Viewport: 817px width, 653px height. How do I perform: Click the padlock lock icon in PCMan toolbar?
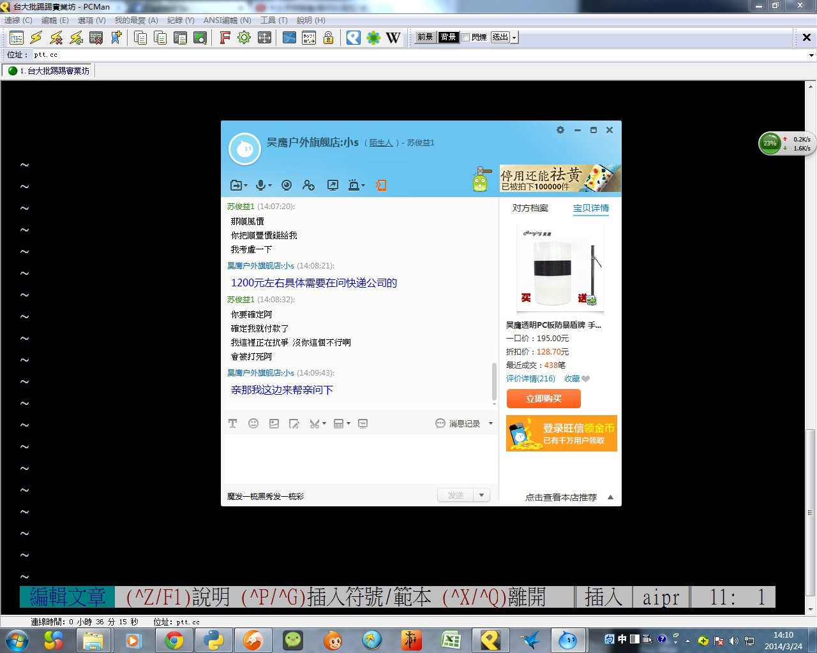coord(329,38)
